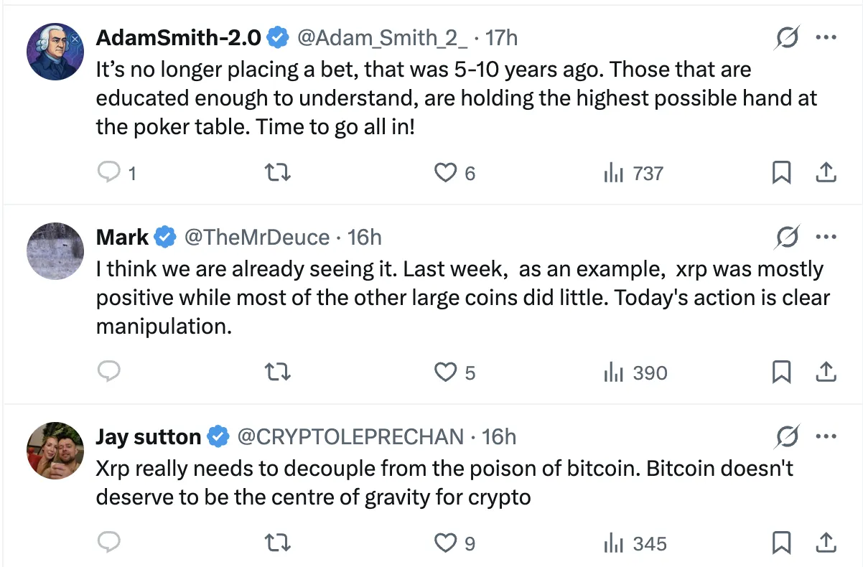Like AdamSmith-2.0's tweet
This screenshot has width=863, height=567.
(445, 172)
